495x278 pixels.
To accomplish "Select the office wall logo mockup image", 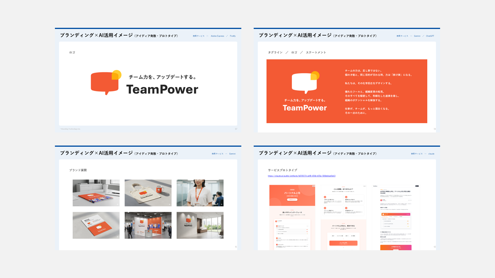I will click(x=200, y=225).
